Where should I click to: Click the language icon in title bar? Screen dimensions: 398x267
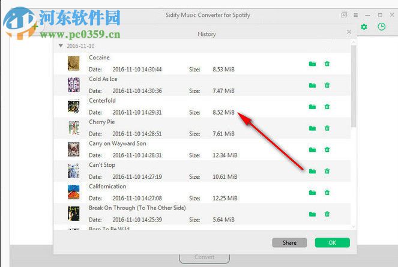pos(344,15)
